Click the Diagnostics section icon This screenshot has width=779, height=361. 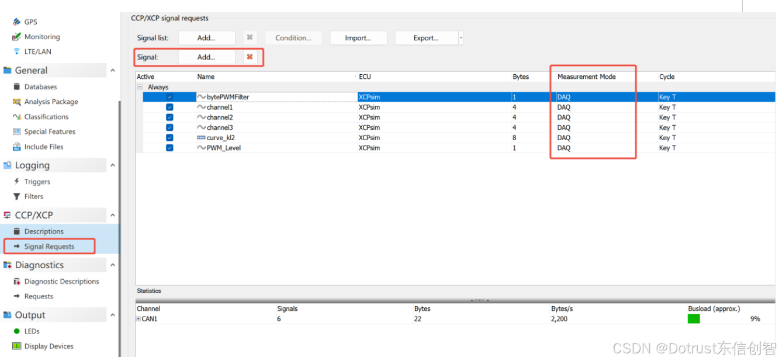[8, 265]
